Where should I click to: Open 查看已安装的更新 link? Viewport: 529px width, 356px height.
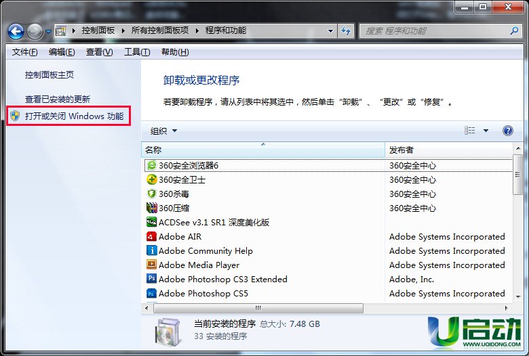pyautogui.click(x=58, y=99)
